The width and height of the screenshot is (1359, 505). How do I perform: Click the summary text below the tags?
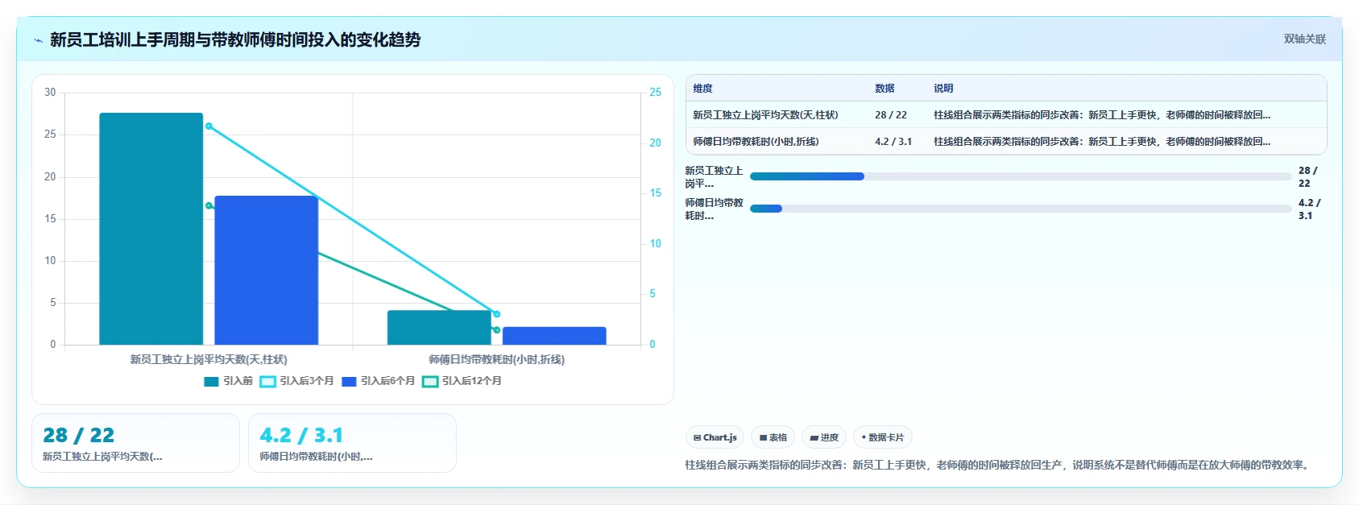tap(999, 466)
